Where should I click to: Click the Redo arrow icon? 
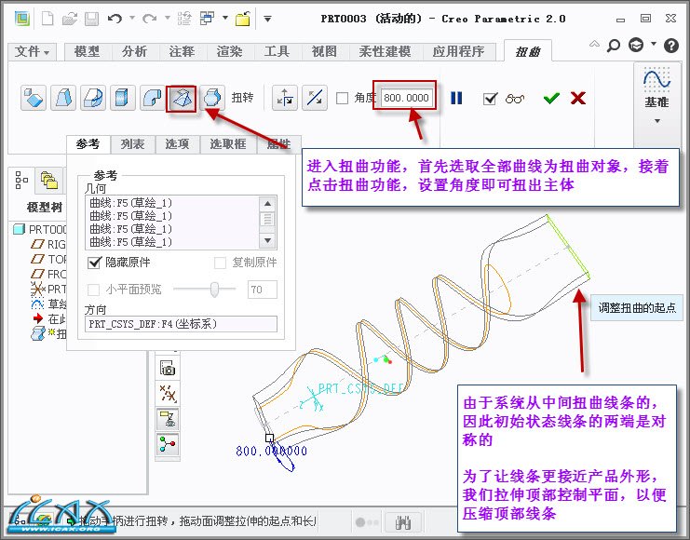coord(150,19)
